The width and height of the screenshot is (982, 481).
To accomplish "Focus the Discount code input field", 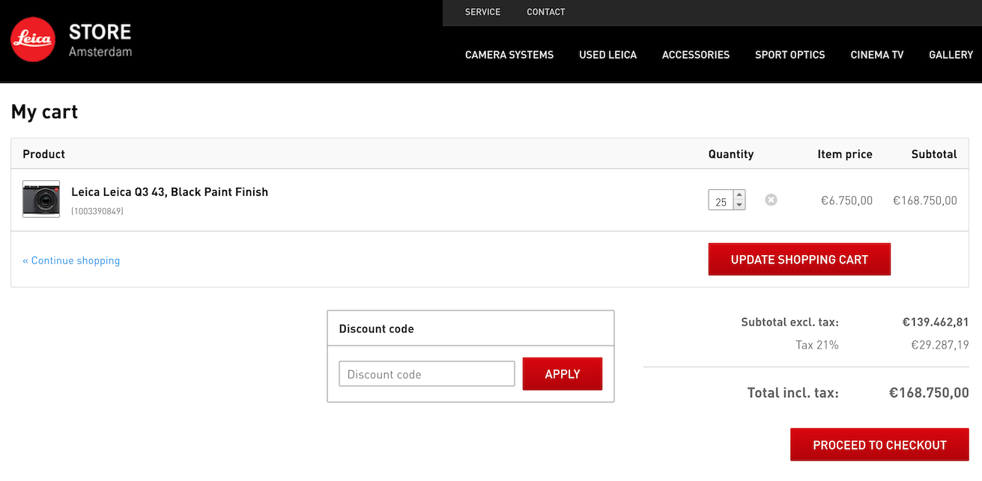I will point(427,374).
